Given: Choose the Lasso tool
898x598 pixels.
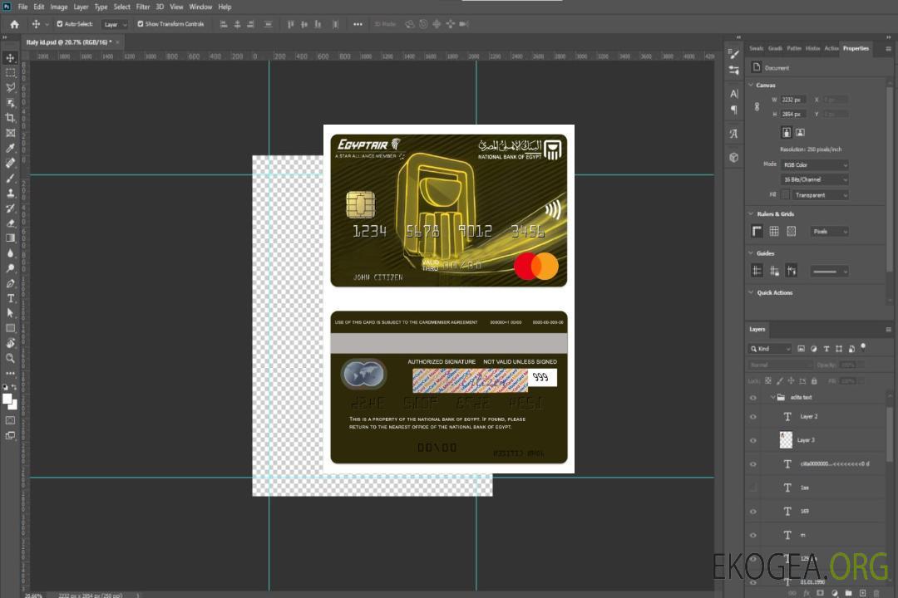Looking at the screenshot, I should [11, 87].
